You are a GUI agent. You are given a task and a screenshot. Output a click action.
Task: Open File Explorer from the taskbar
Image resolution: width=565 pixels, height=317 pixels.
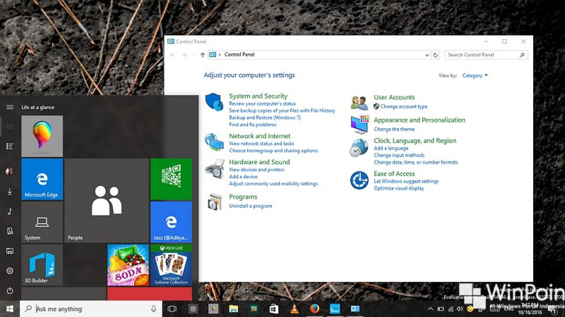point(234,309)
